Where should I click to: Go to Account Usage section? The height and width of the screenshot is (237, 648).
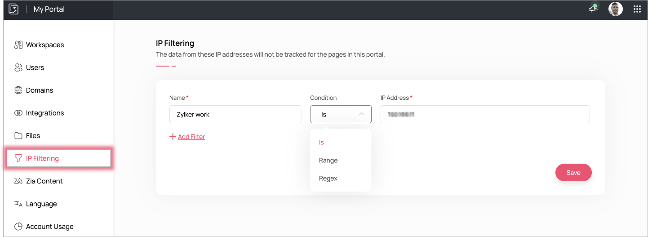(49, 227)
